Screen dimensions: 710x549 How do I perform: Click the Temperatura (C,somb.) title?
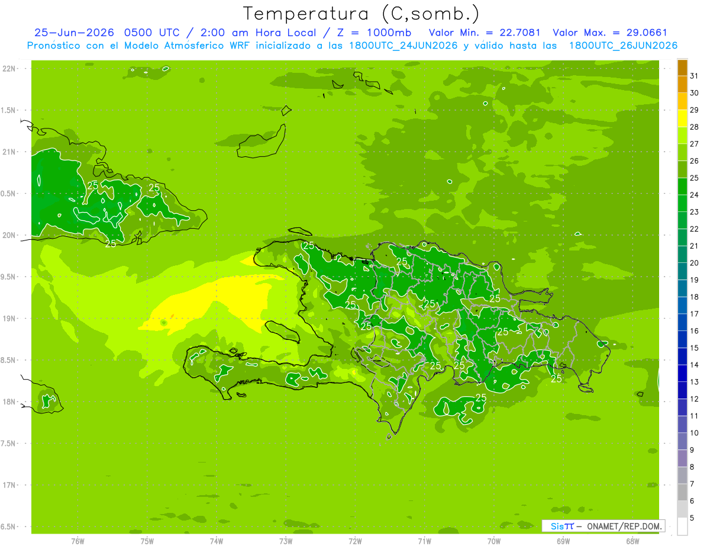coord(362,14)
